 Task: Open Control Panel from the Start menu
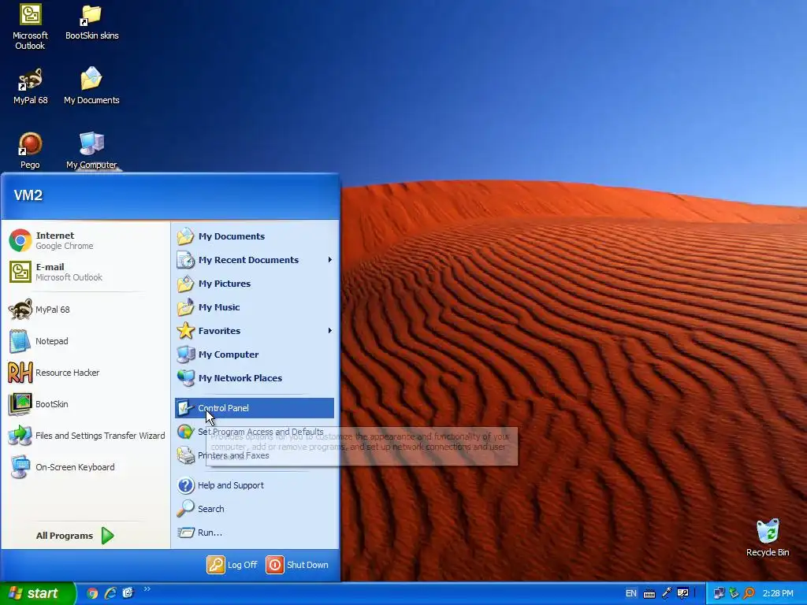click(255, 408)
